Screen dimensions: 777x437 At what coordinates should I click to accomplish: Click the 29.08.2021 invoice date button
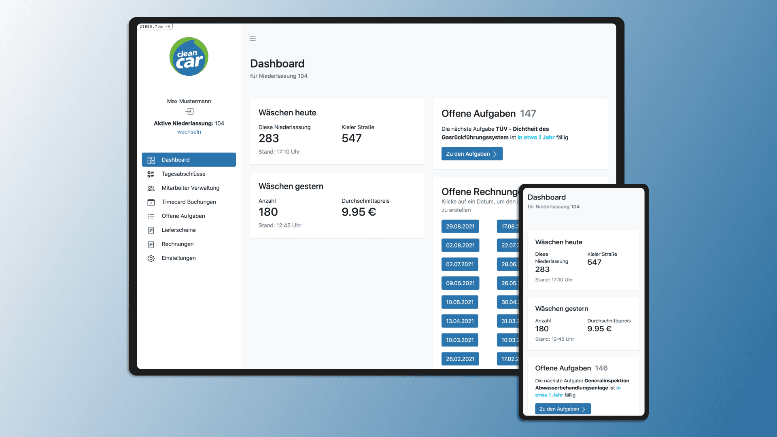(460, 226)
